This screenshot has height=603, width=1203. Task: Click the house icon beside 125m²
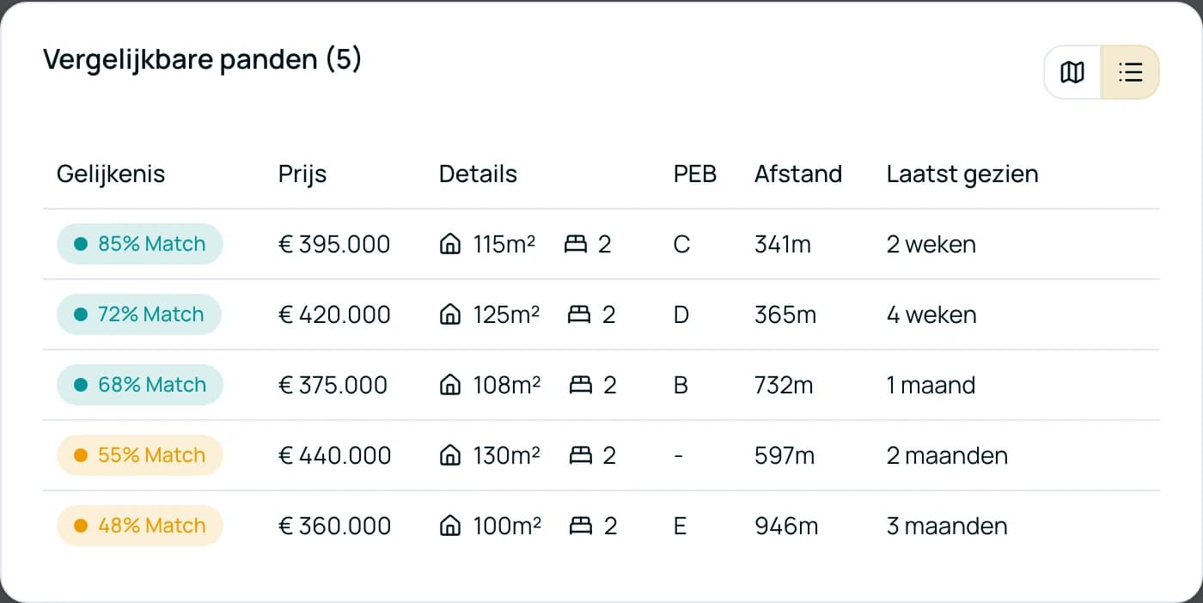tap(449, 315)
